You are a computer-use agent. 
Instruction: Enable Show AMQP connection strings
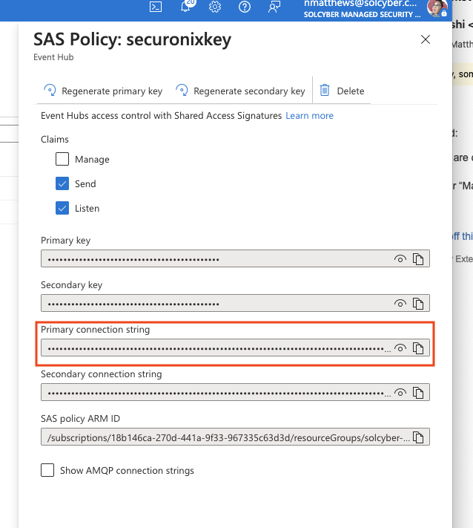coord(47,470)
